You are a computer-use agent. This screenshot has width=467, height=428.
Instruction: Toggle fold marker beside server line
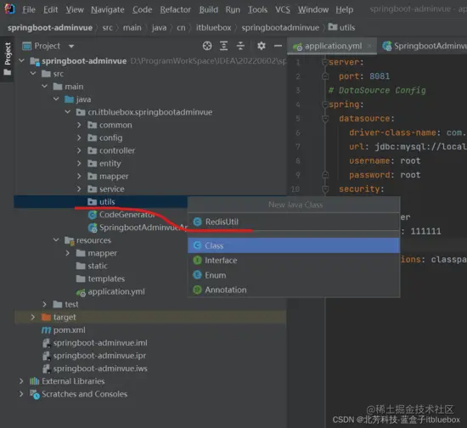(x=325, y=62)
